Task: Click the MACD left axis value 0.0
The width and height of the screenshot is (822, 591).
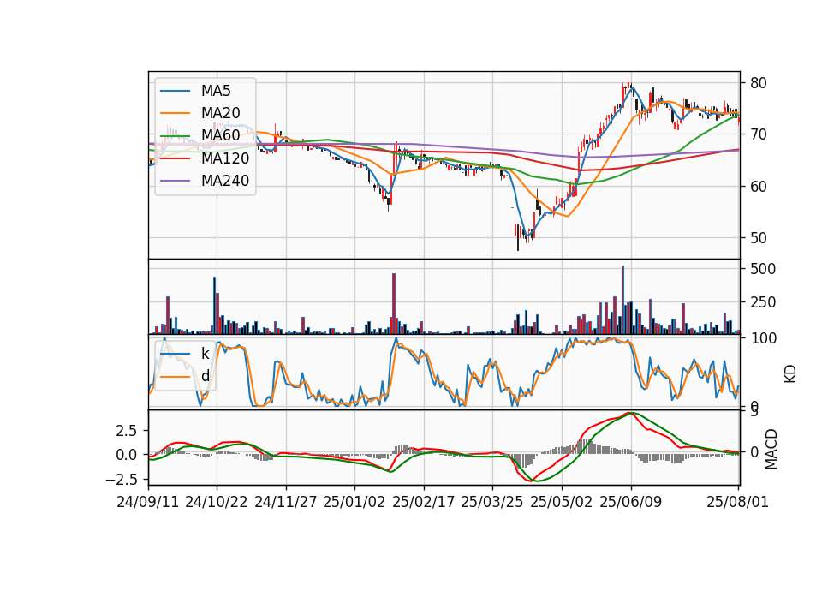Action: 127,455
